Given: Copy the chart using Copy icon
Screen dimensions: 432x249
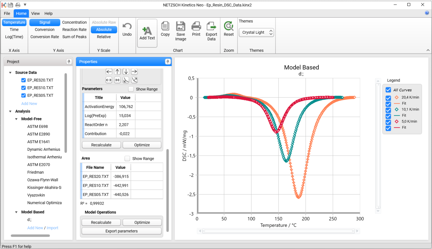Looking at the screenshot, I should coord(165,26).
